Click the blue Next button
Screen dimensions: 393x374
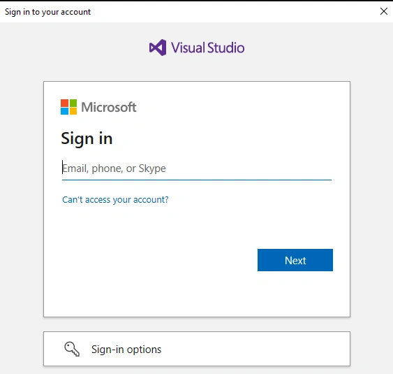point(295,260)
